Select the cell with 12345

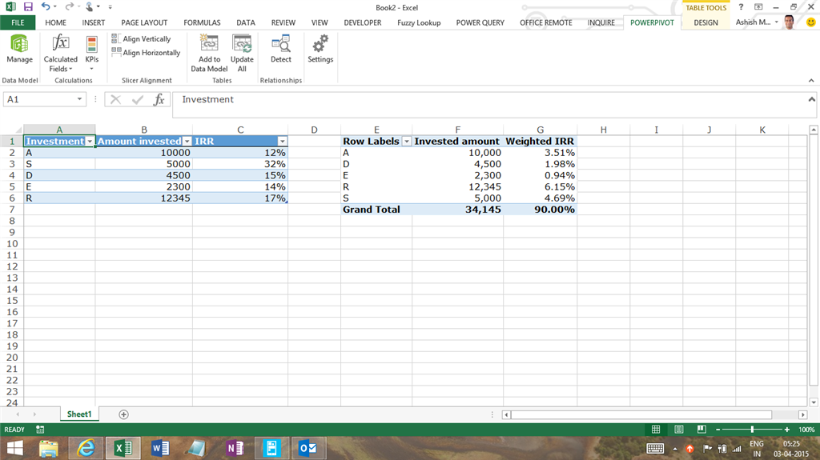(144, 198)
